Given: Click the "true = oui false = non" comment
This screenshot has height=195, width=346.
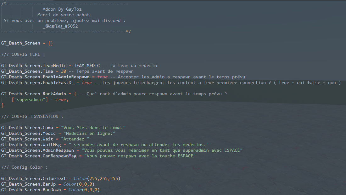Looking at the screenshot, I should 307,83.
